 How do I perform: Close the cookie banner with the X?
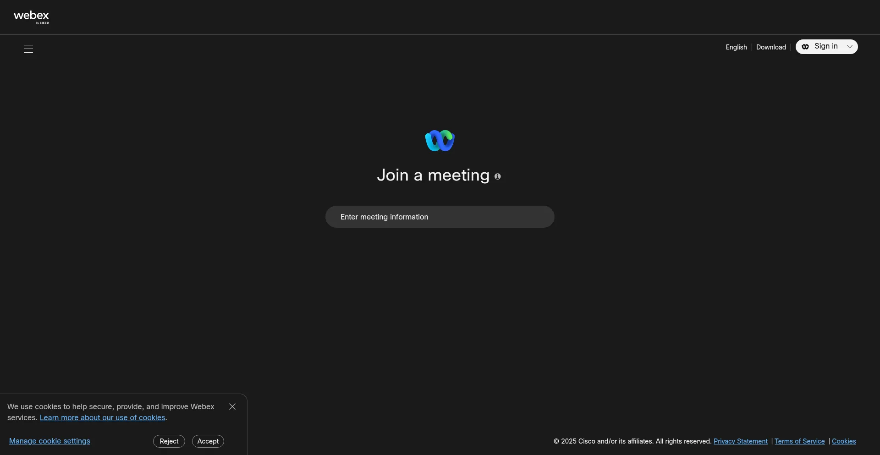[232, 407]
